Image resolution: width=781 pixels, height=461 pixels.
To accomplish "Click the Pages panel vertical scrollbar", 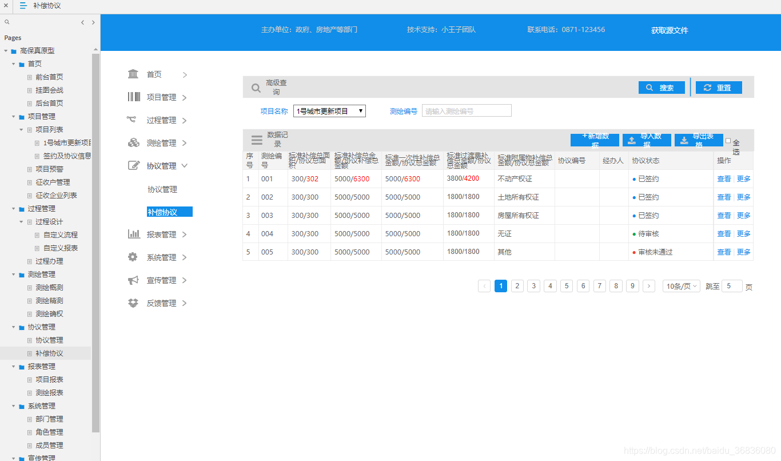I will 95,243.
